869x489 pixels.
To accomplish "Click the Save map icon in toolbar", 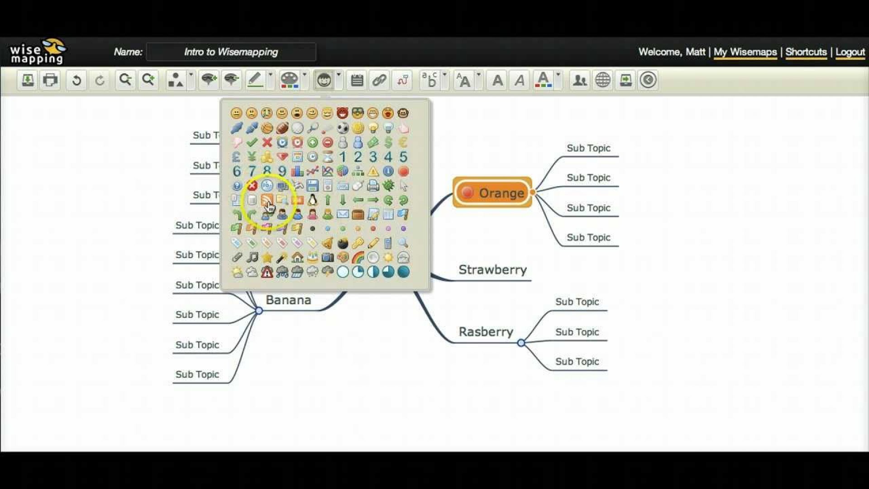I will coord(28,80).
